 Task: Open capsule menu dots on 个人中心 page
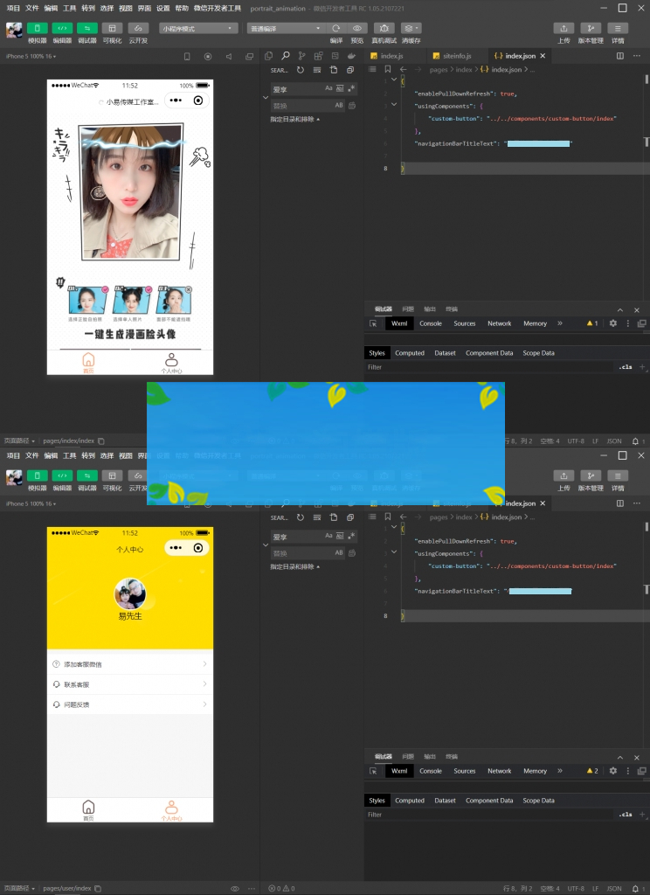(177, 548)
